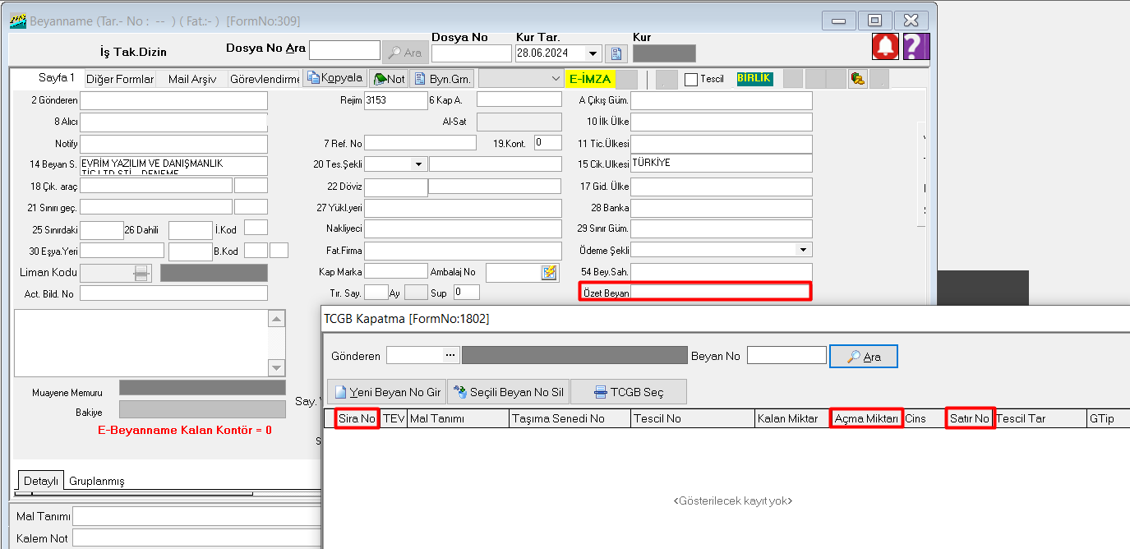Click the Yeni Beyan No Gir button
1130x549 pixels.
pos(387,392)
